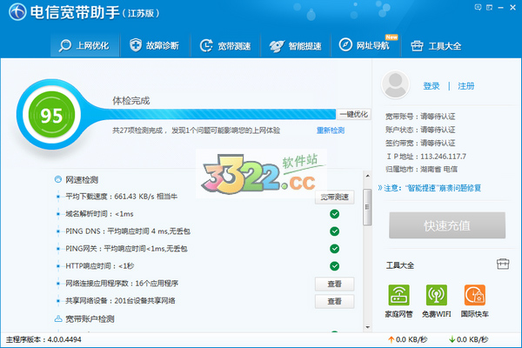Click 查看 for 网络连接应用程序数
Image resolution: width=522 pixels, height=348 pixels.
[x=335, y=284]
